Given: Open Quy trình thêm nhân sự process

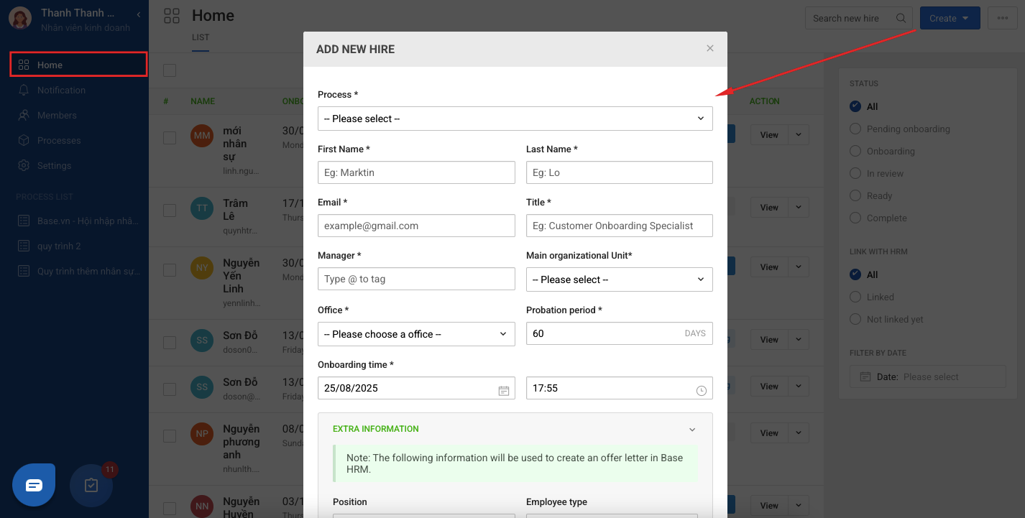Looking at the screenshot, I should [x=78, y=271].
